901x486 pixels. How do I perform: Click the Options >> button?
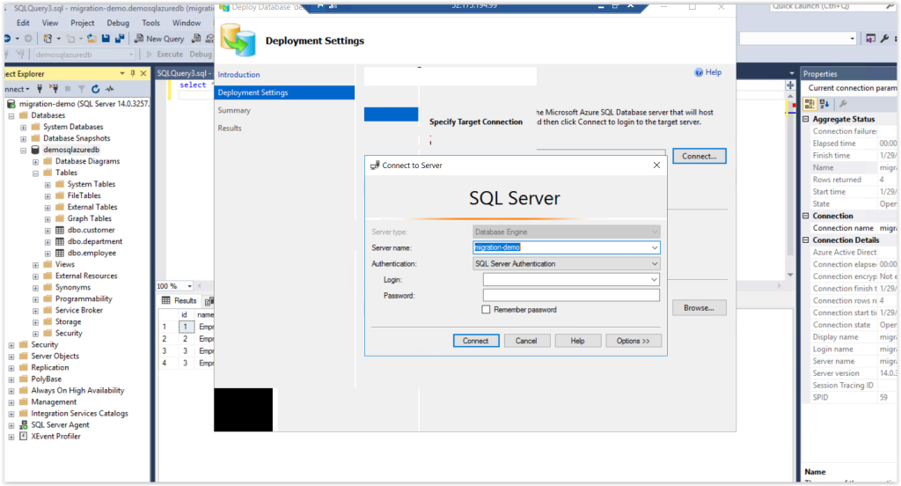coord(634,341)
